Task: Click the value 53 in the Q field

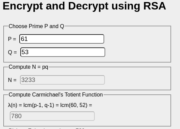Action: tap(25, 52)
